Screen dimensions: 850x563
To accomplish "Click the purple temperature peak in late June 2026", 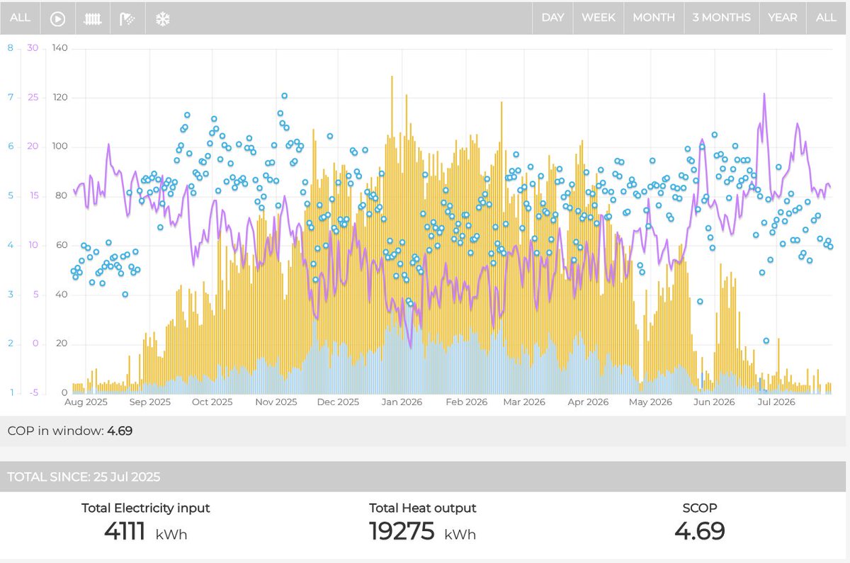I will [764, 94].
